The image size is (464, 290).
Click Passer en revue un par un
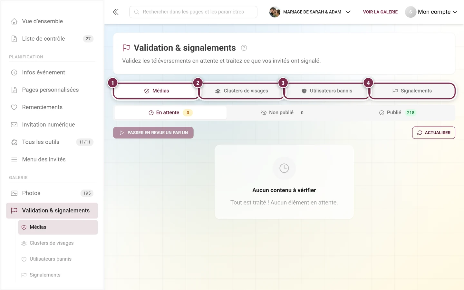coord(153,133)
